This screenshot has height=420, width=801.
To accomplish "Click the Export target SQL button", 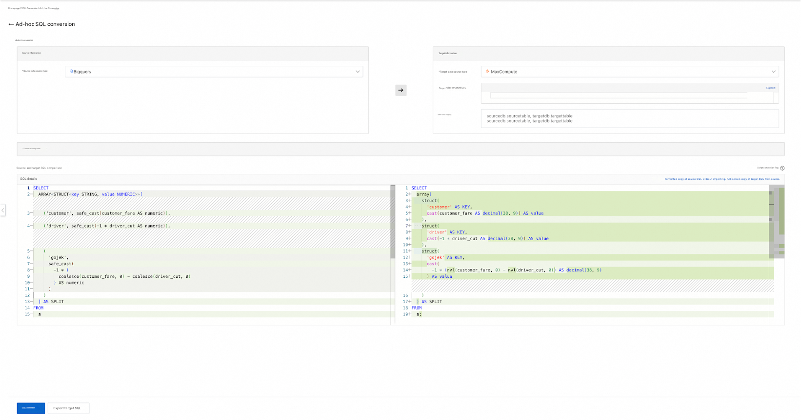I will point(68,408).
